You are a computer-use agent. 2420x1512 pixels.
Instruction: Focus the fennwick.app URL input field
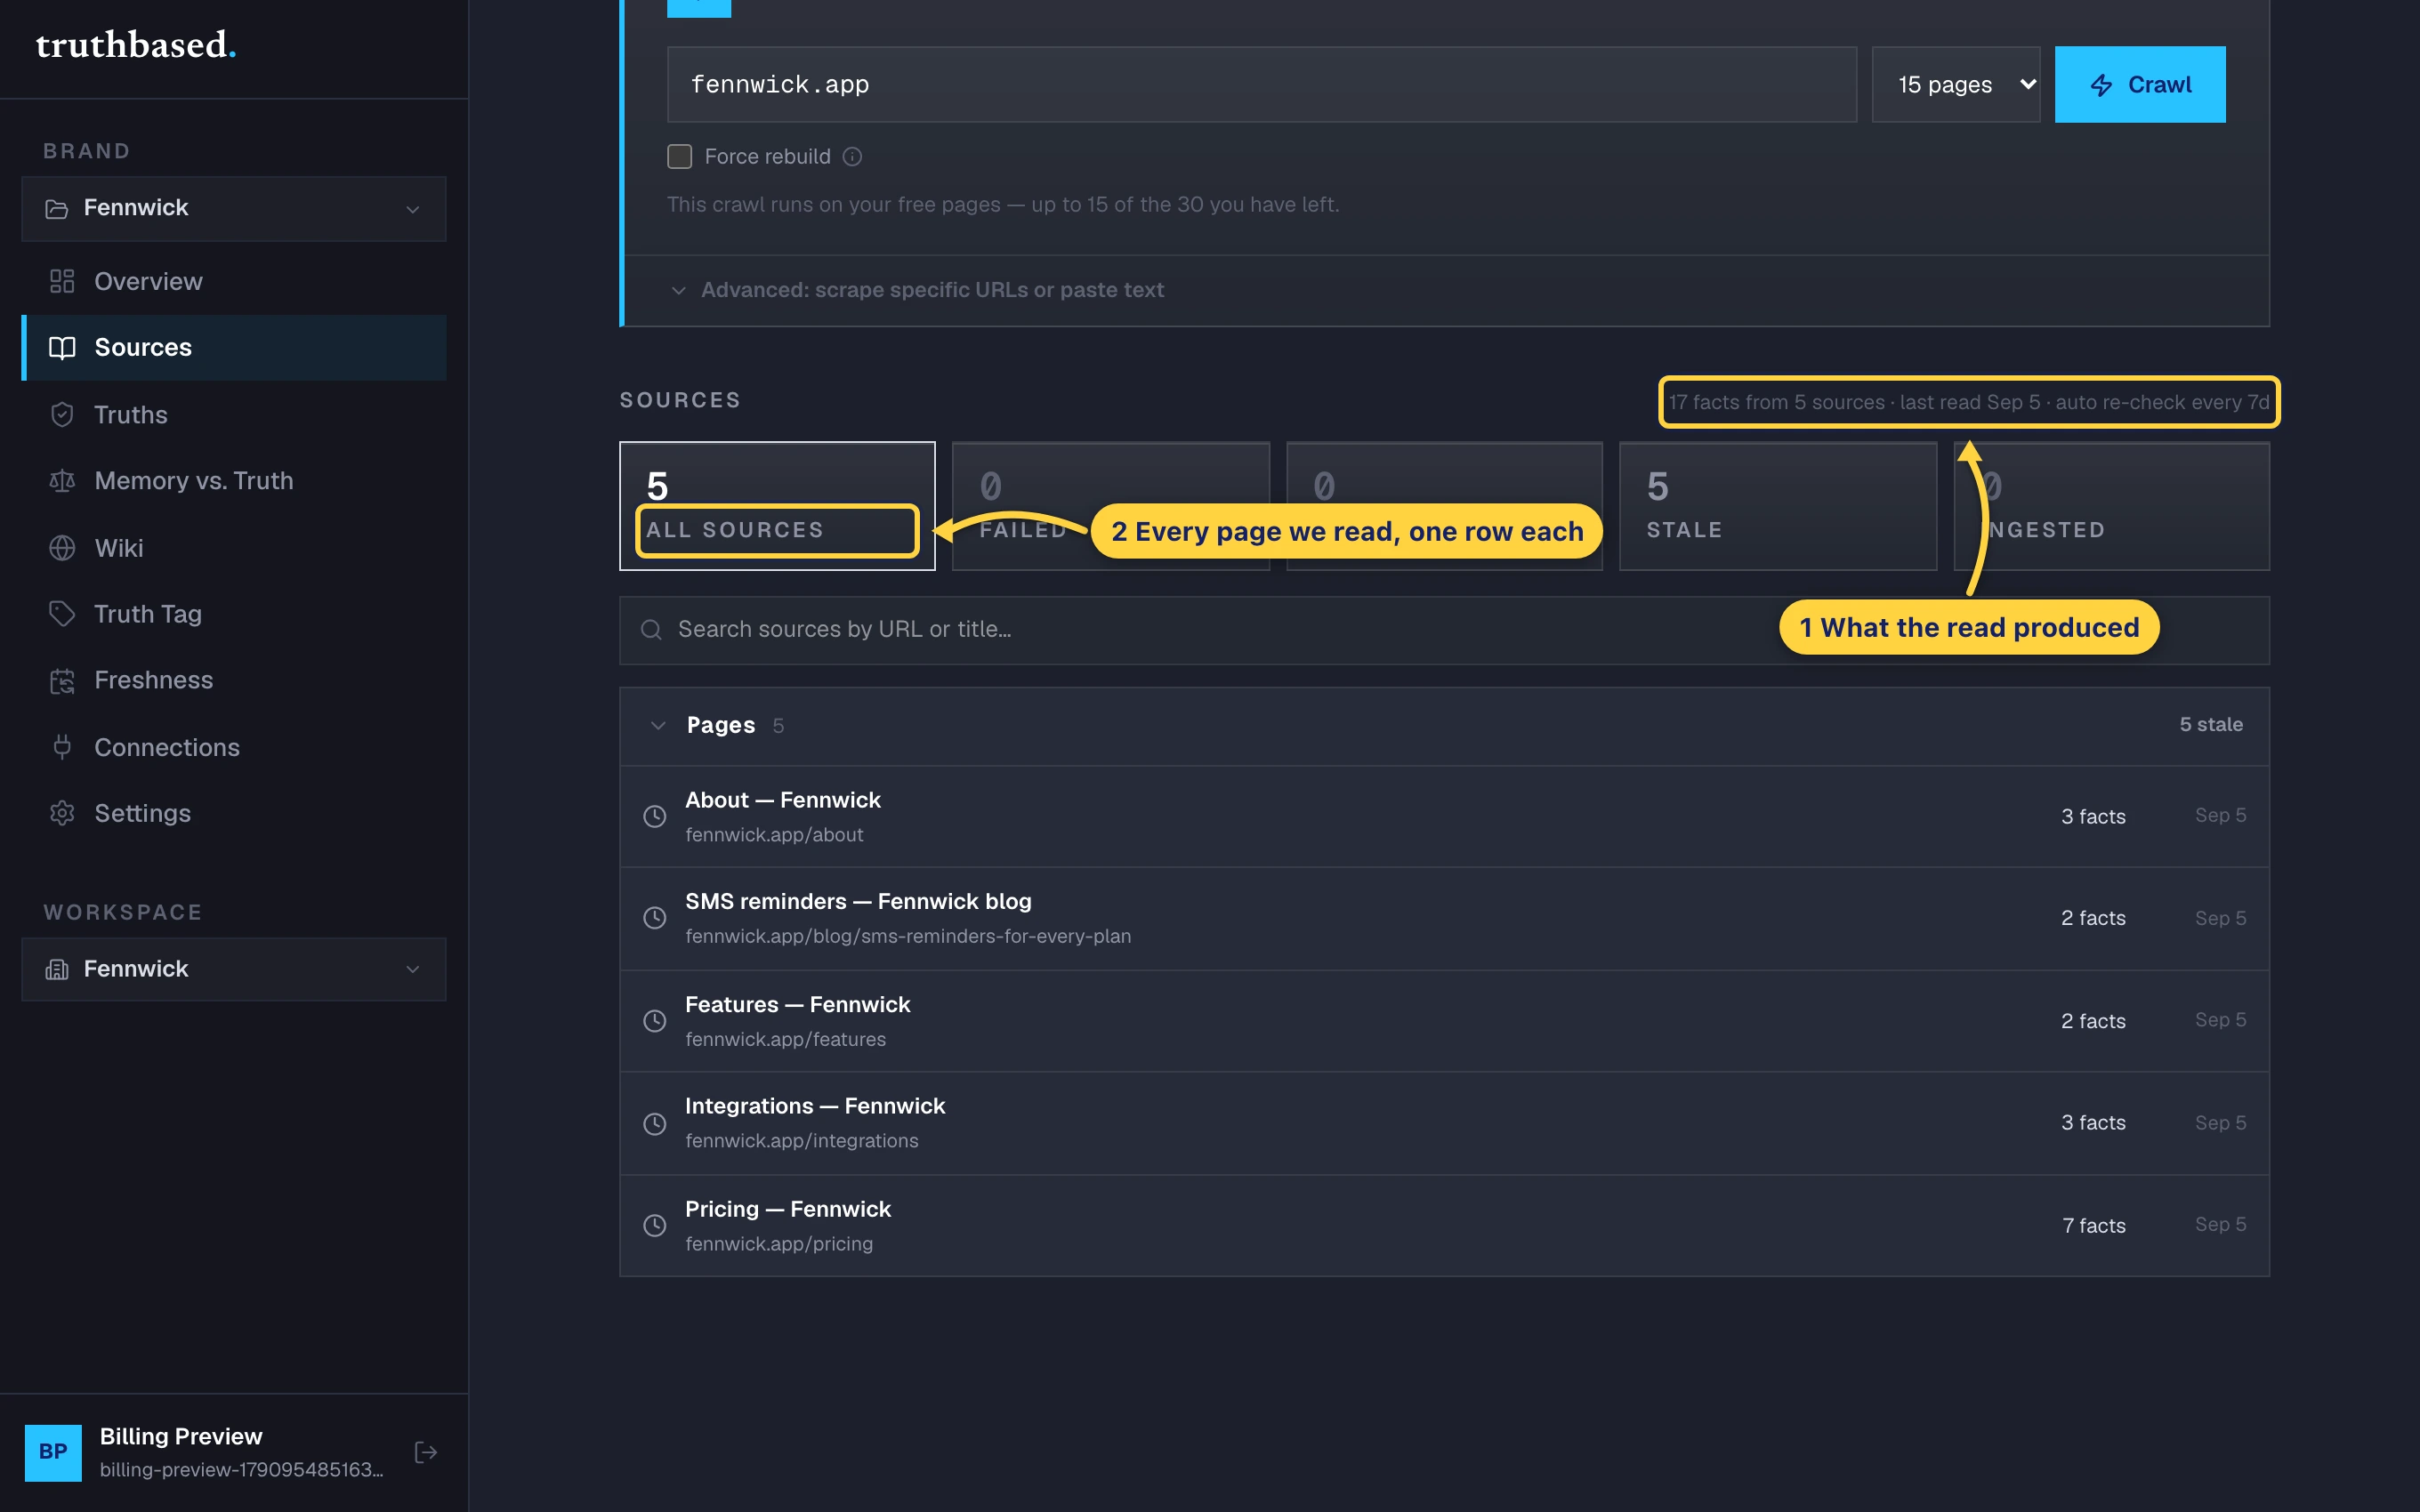click(x=1262, y=84)
